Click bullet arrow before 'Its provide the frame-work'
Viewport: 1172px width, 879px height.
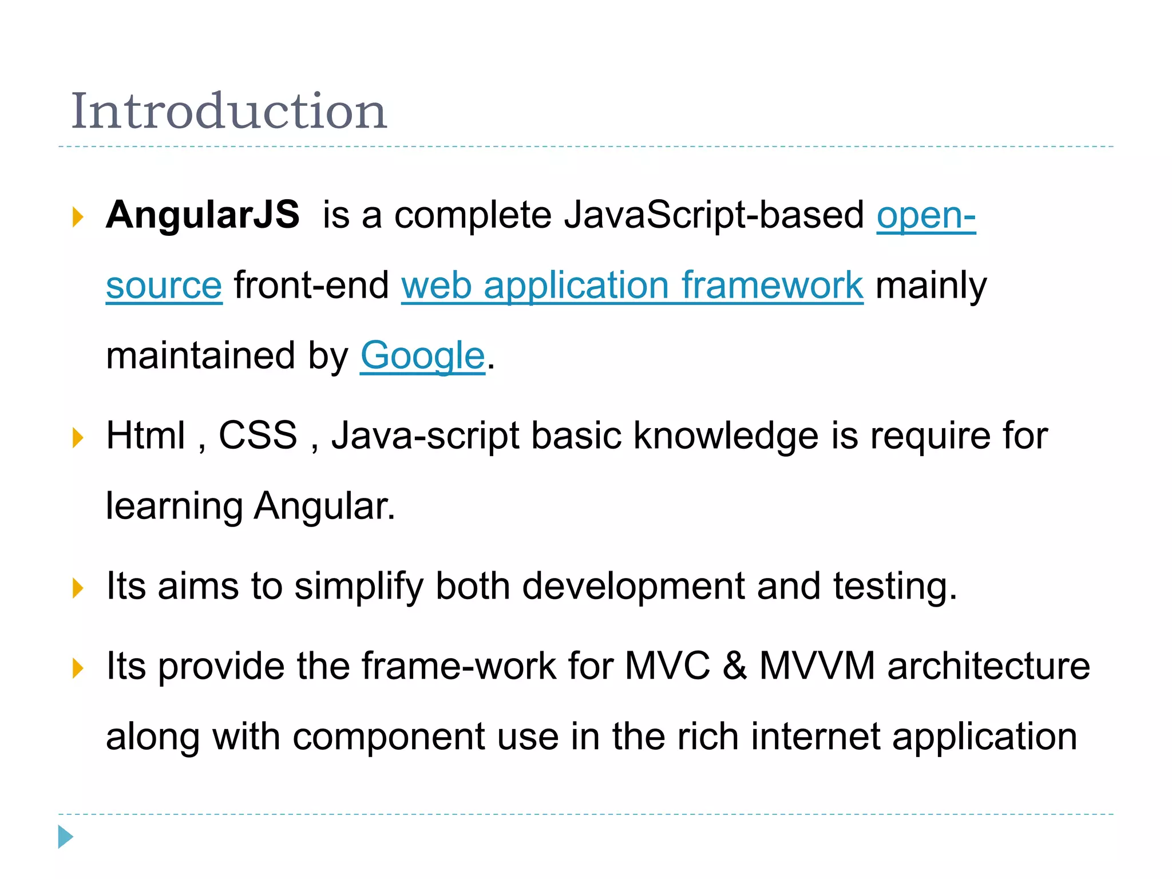(x=78, y=668)
